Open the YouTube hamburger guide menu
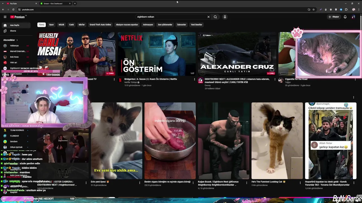The height and width of the screenshot is (203, 362). pyautogui.click(x=5, y=17)
